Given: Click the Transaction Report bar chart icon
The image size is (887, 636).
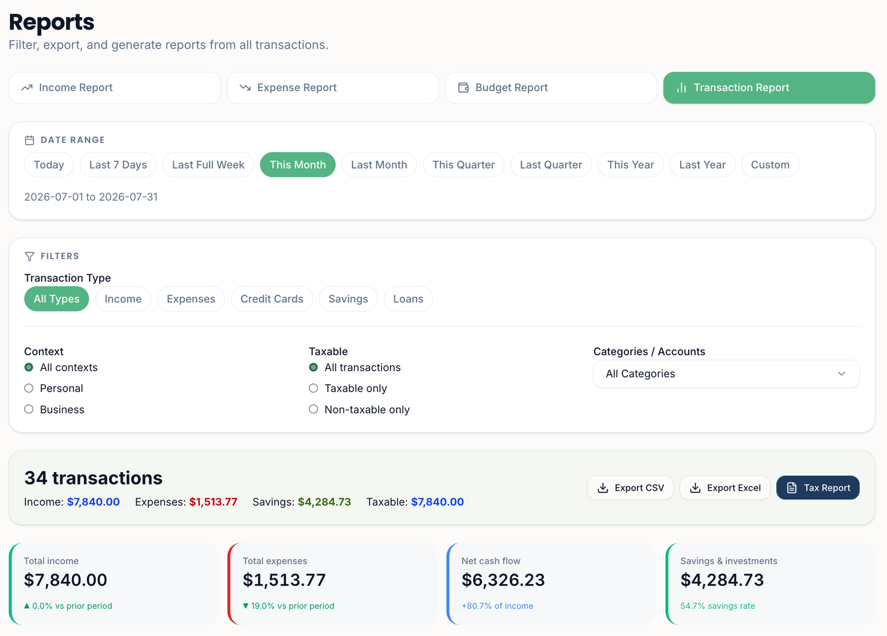Looking at the screenshot, I should point(681,87).
